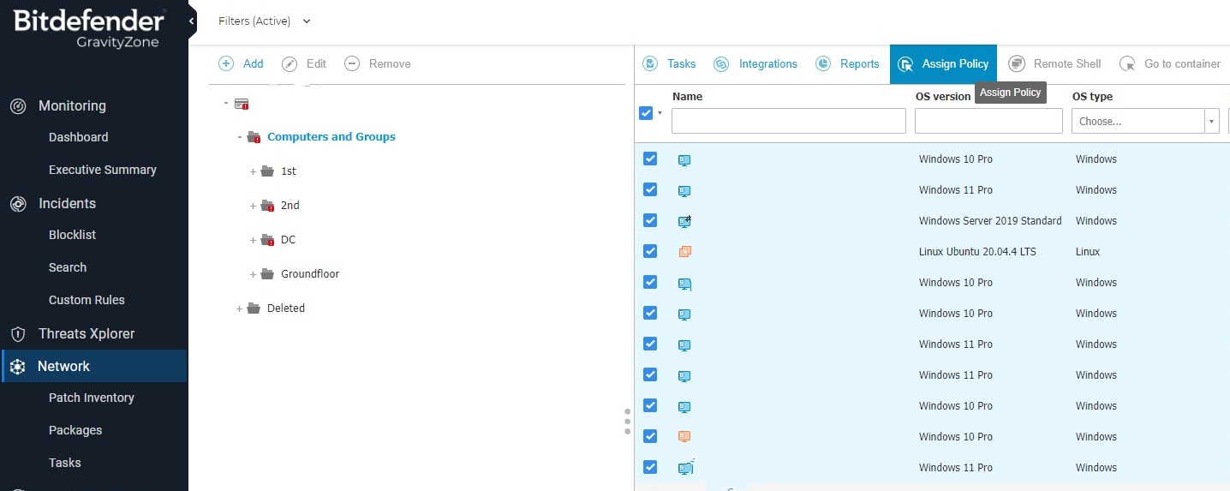Image resolution: width=1230 pixels, height=491 pixels.
Task: Click "Windows Server 2019 Standard" cell
Action: pyautogui.click(x=990, y=221)
